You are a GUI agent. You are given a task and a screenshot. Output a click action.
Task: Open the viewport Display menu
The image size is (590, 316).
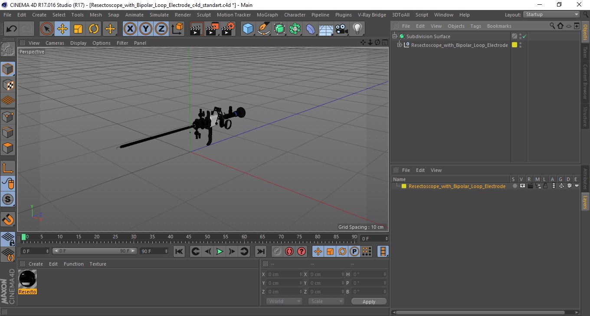click(79, 43)
